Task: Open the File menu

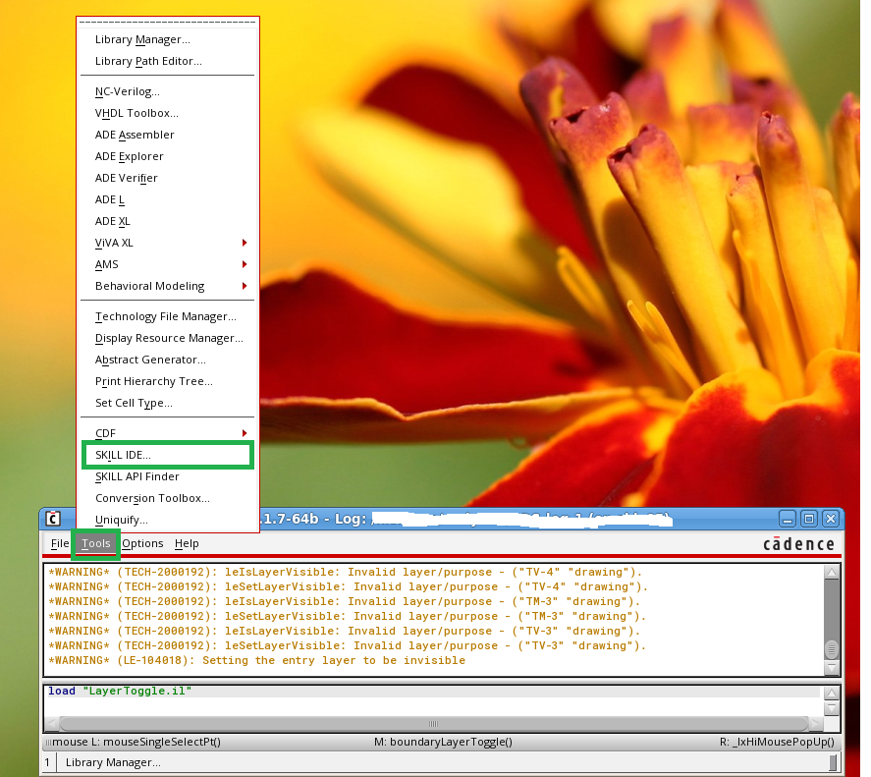Action: (x=60, y=543)
